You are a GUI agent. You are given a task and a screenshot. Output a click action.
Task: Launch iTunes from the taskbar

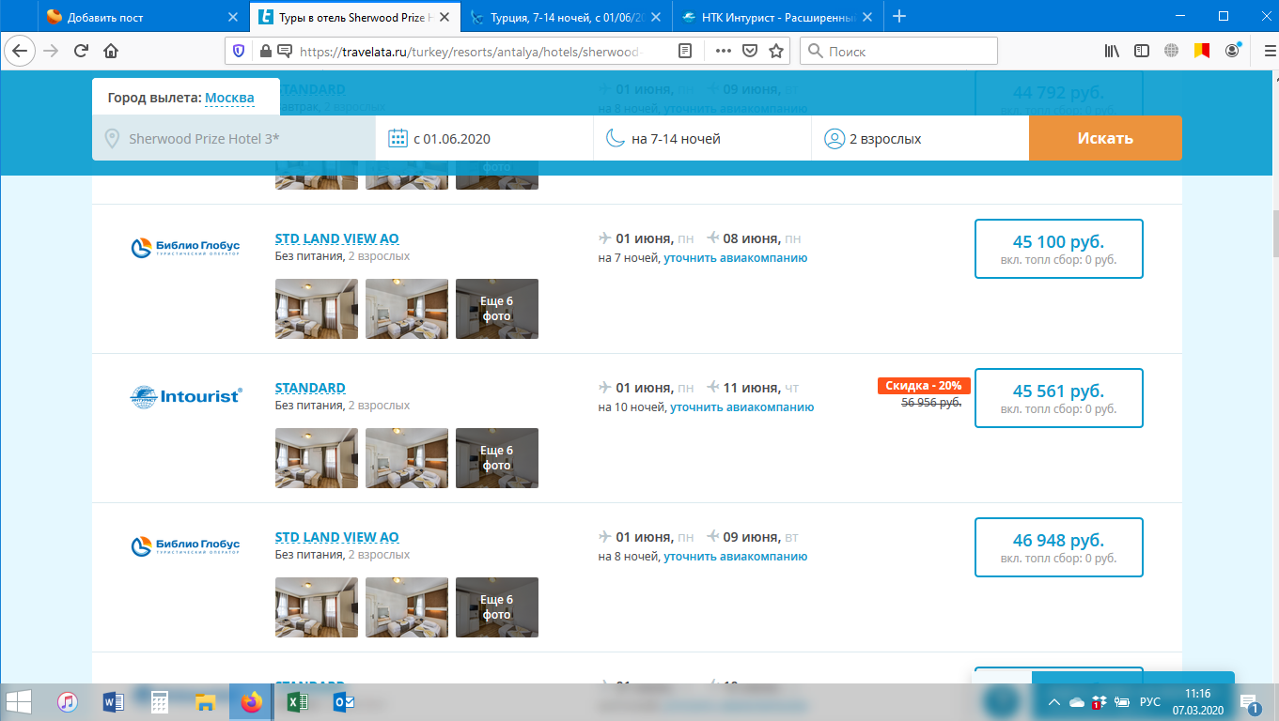[x=68, y=701]
